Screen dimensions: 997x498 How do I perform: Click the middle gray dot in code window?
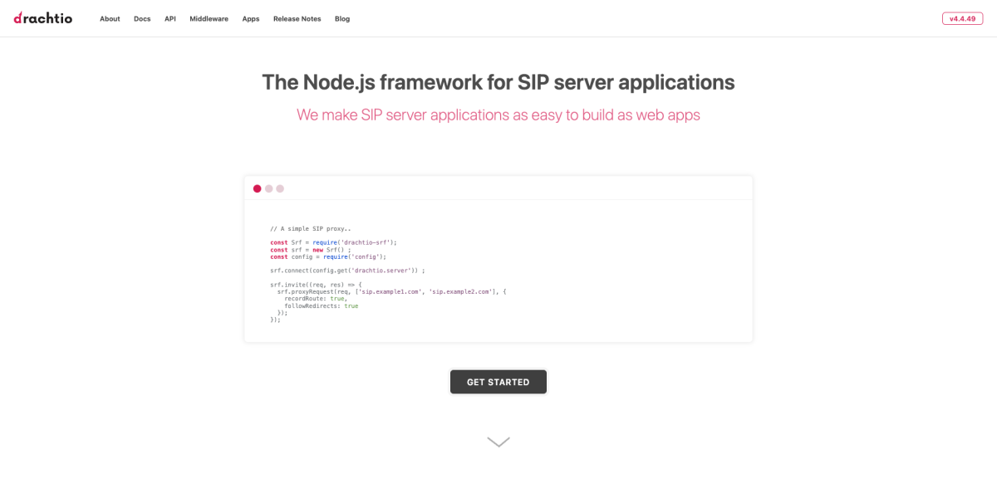[x=268, y=188]
